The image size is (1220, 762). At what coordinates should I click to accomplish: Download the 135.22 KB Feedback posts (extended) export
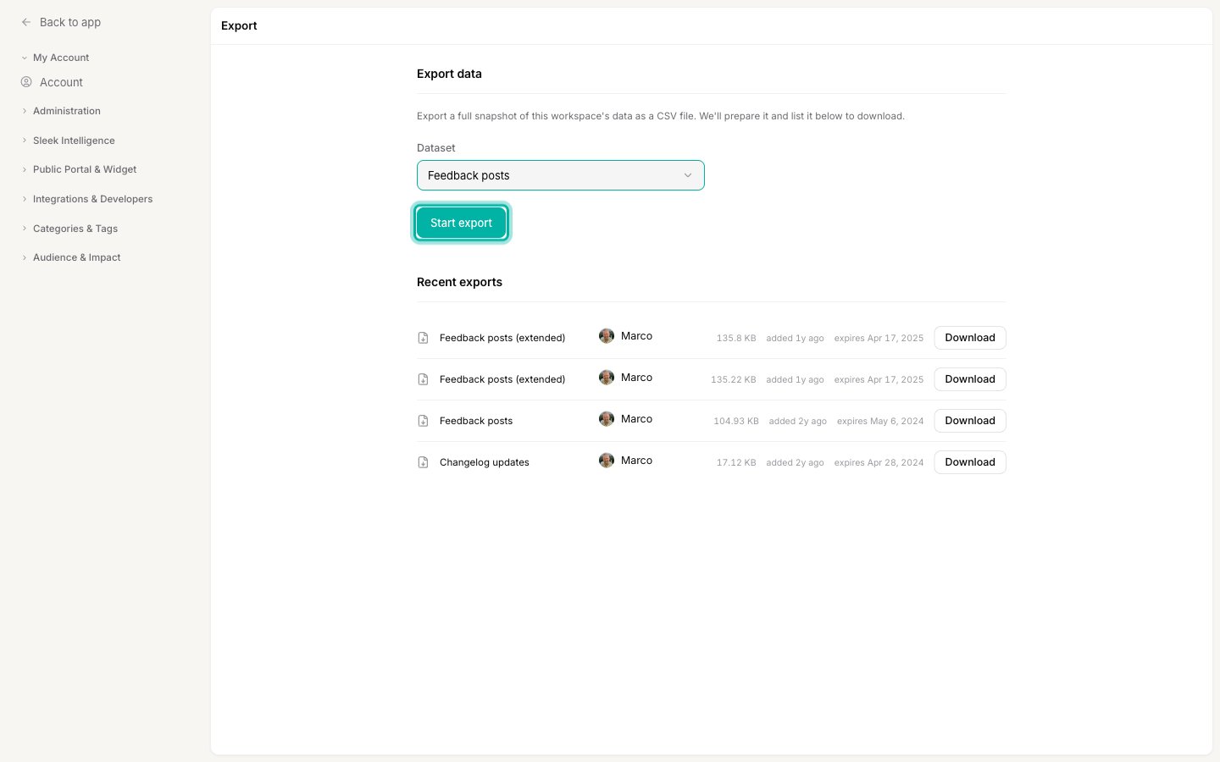click(970, 379)
